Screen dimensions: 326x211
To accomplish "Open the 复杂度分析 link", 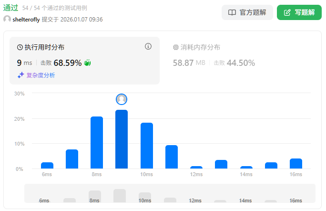I will click(x=41, y=75).
